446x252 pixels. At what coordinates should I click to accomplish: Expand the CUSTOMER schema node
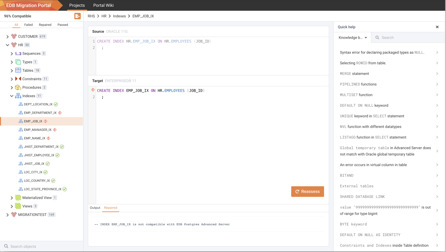pyautogui.click(x=7, y=37)
